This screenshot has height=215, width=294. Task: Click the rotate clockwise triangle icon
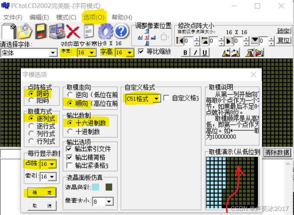(235, 52)
